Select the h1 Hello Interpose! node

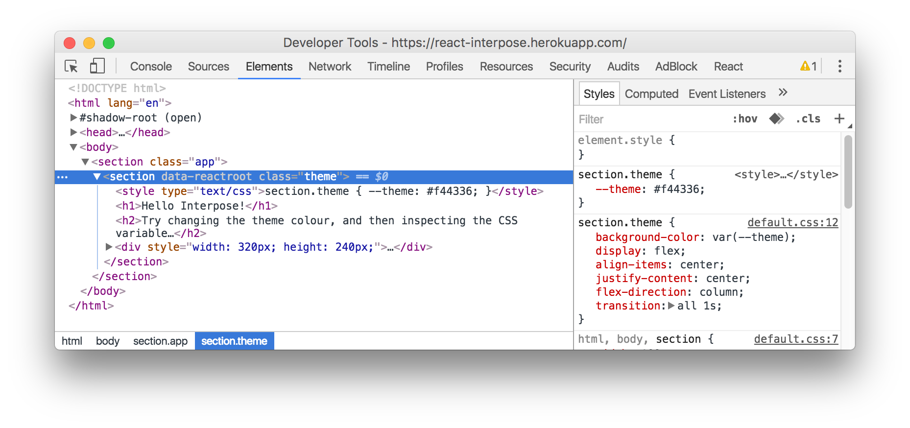tap(196, 206)
